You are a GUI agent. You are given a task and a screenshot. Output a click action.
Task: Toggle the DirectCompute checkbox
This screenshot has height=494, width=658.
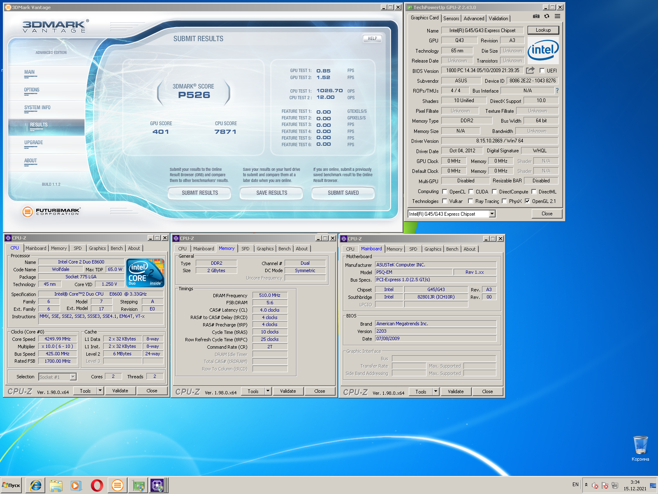494,191
